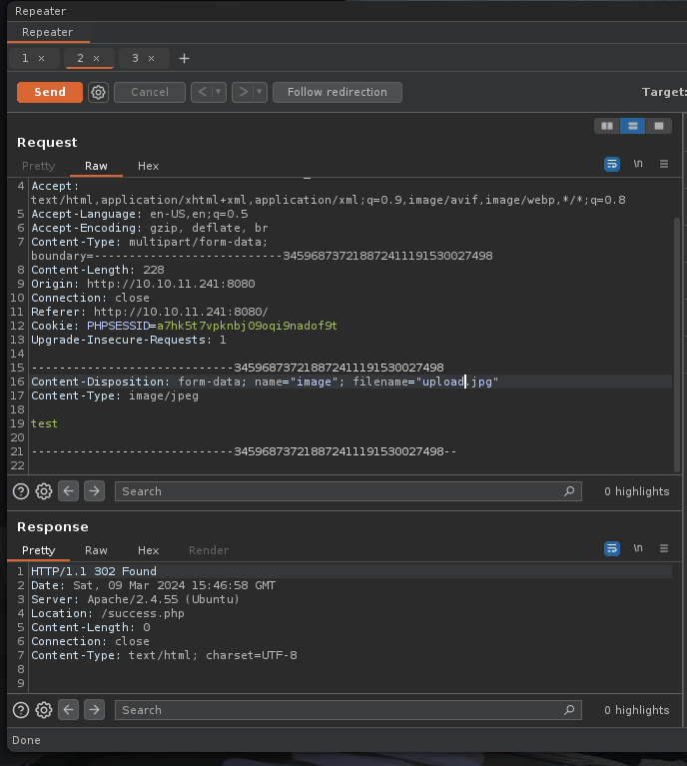Click the Send request button
This screenshot has width=687, height=766.
(x=49, y=92)
